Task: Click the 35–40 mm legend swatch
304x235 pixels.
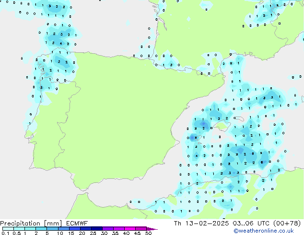Action: pyautogui.click(x=119, y=229)
